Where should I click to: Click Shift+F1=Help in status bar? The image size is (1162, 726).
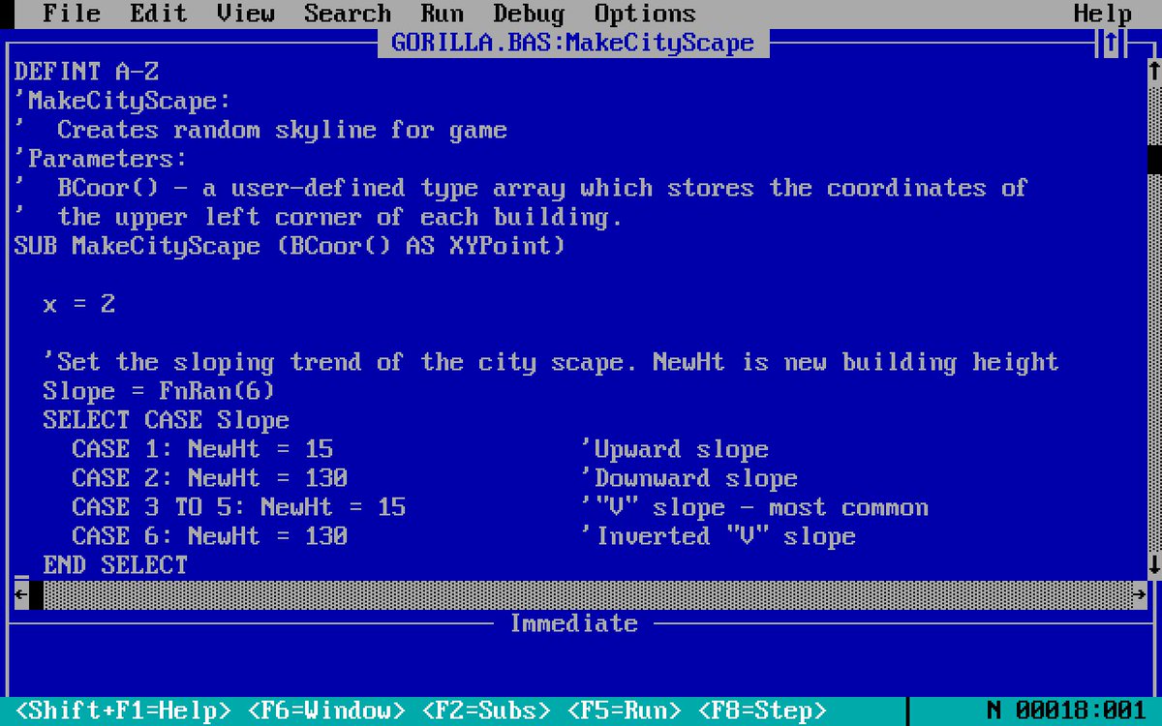123,711
